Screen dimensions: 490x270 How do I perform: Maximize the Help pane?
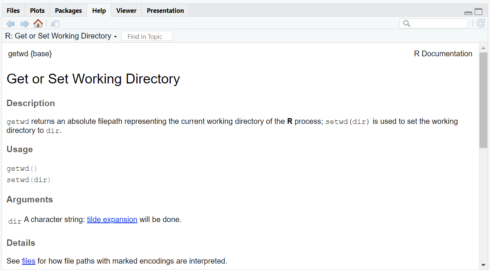click(479, 12)
